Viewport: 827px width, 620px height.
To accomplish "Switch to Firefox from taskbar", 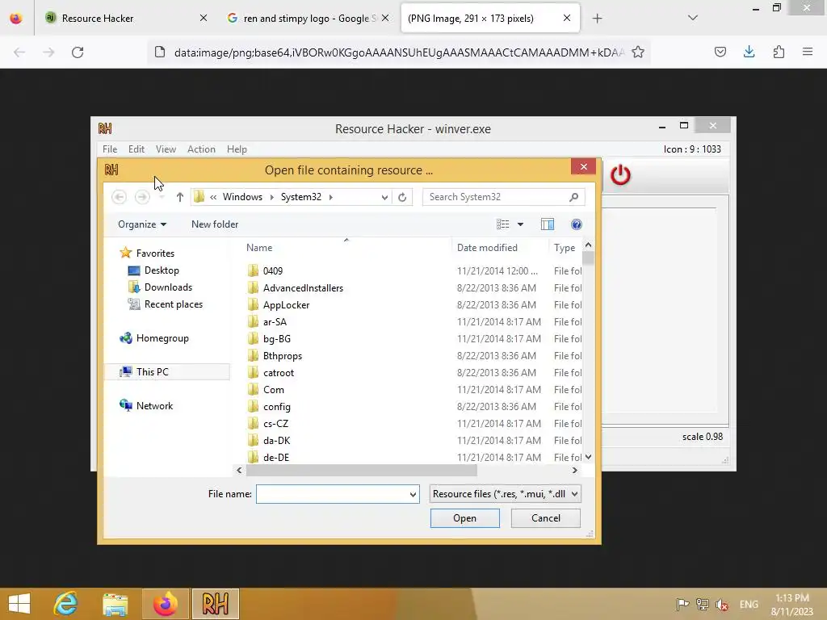I will point(165,604).
